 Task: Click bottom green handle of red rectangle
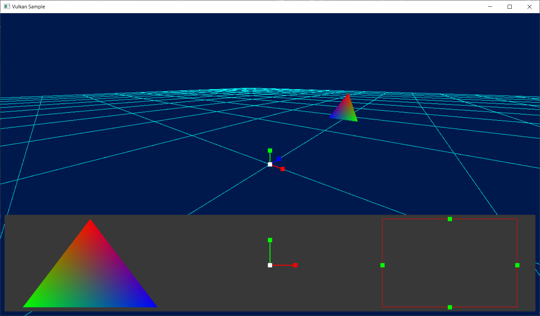[x=450, y=307]
